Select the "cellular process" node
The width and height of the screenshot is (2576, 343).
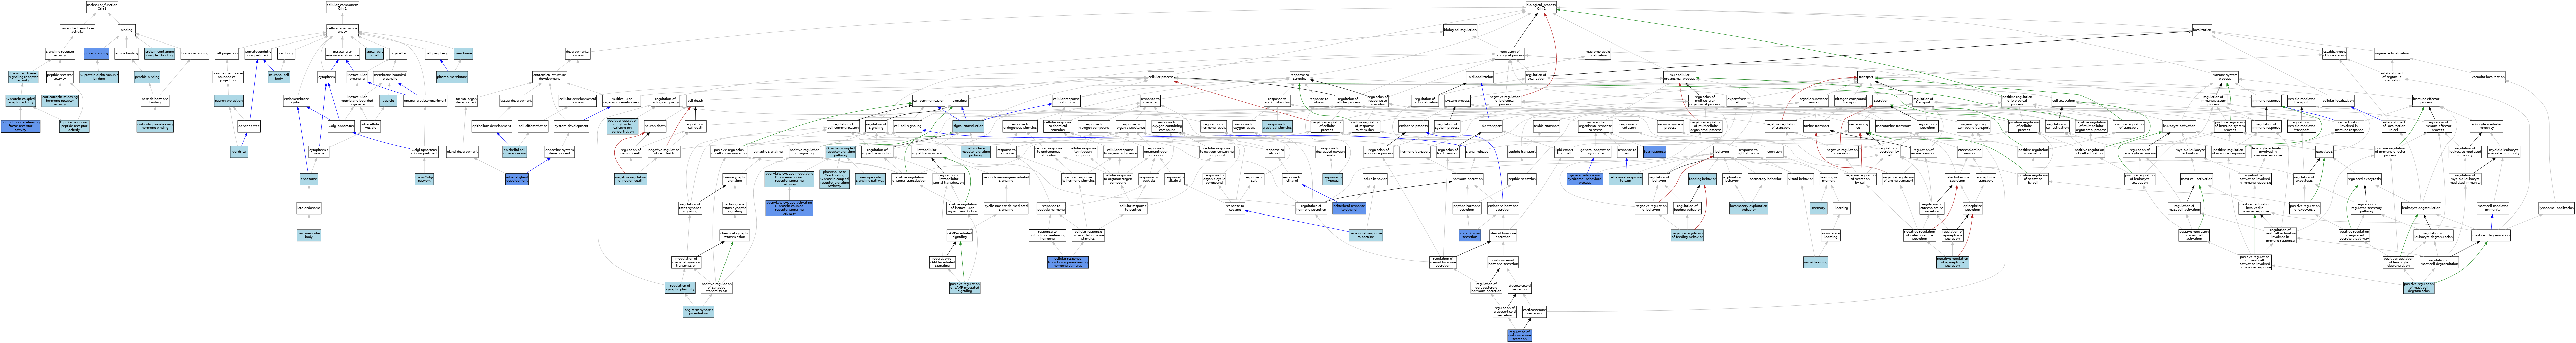coord(1161,77)
